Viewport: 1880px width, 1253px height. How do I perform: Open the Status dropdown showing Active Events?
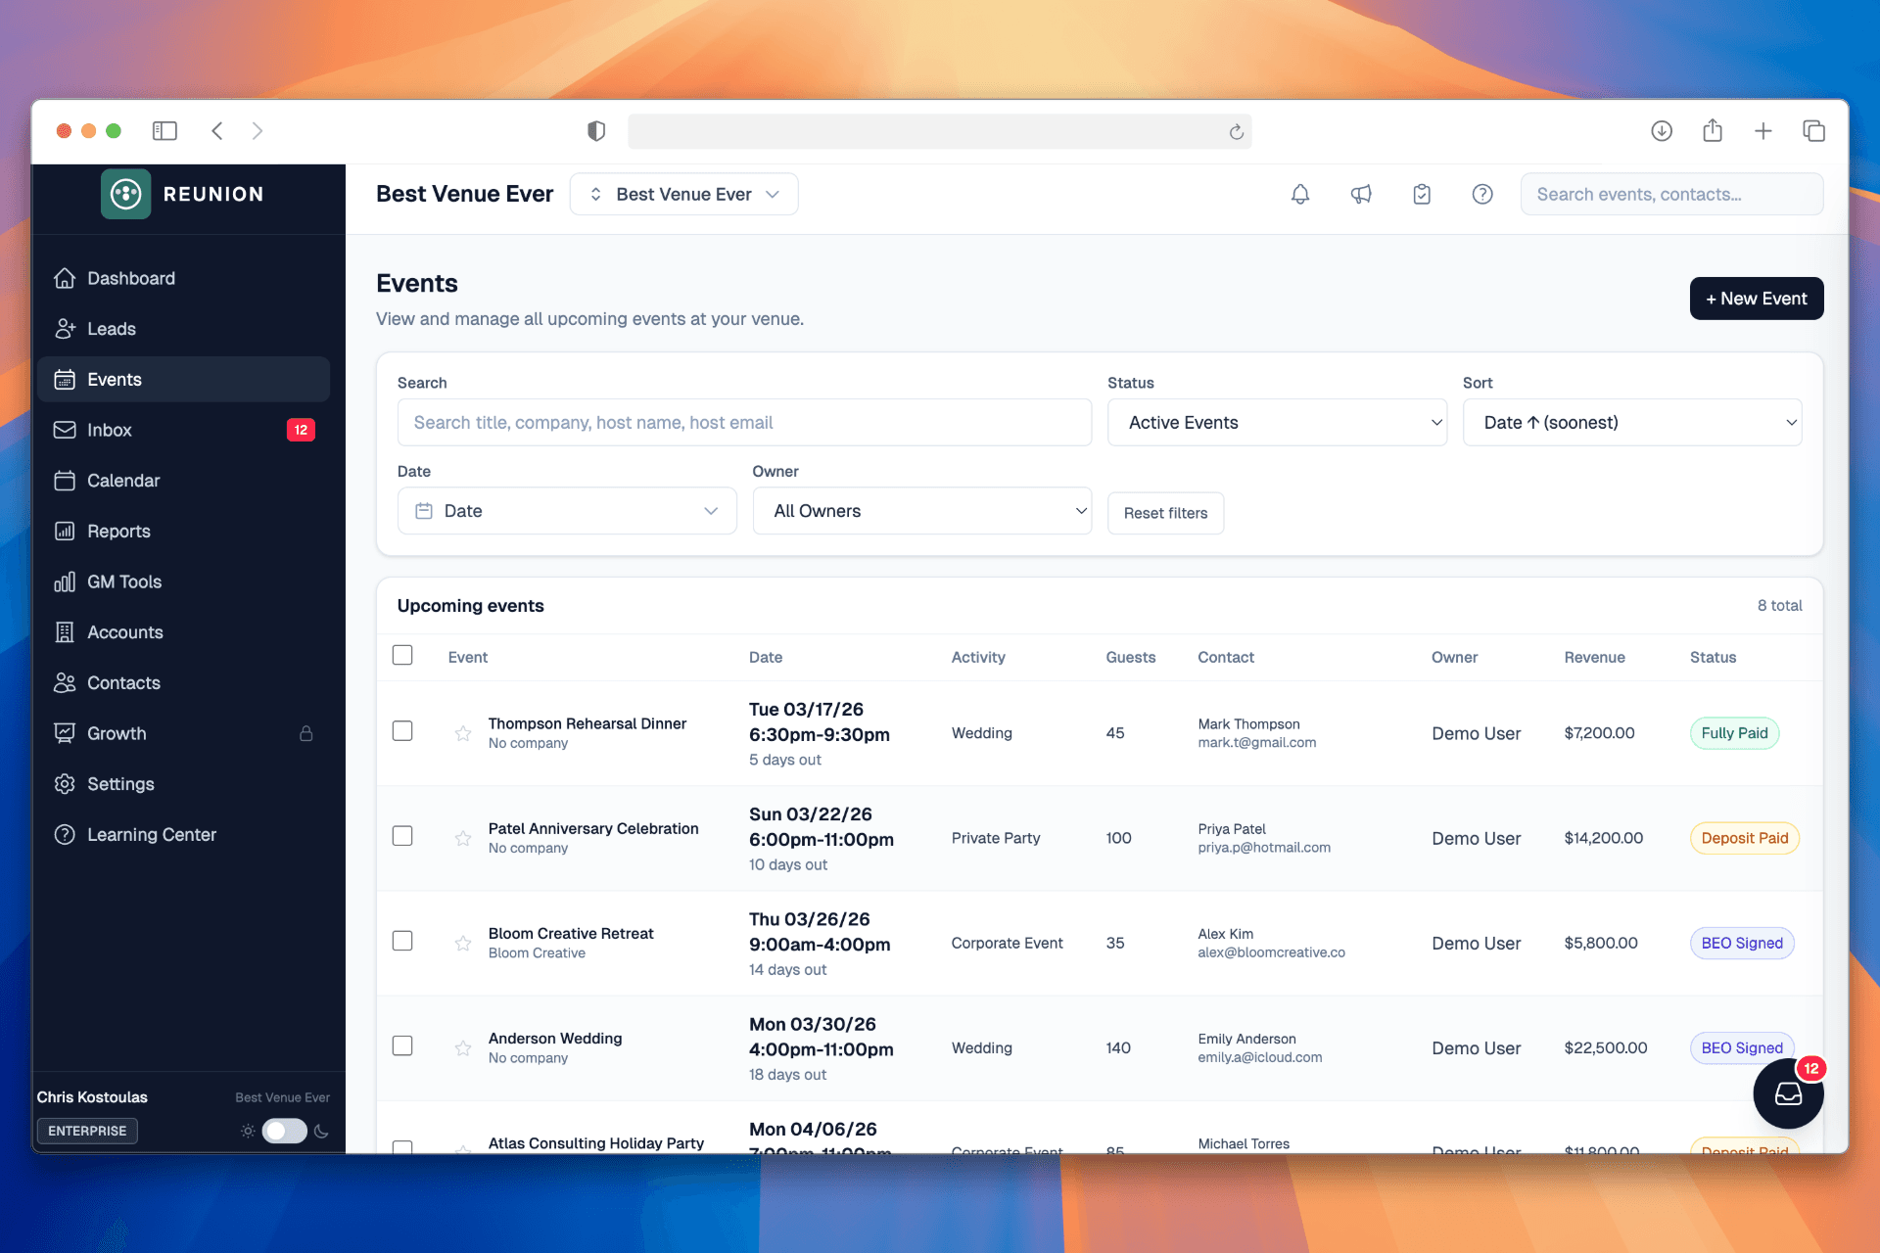click(x=1277, y=422)
